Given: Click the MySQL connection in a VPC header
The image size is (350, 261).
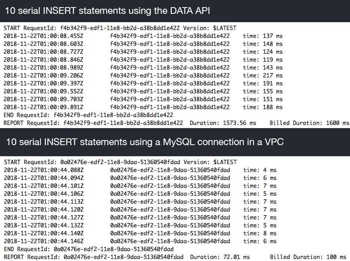Looking at the screenshot, I should point(145,142).
